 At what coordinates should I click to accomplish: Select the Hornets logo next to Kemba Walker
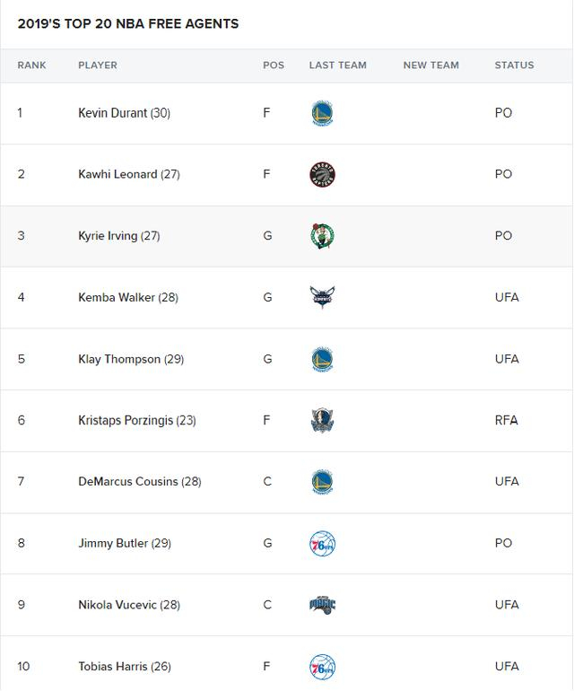(x=322, y=297)
